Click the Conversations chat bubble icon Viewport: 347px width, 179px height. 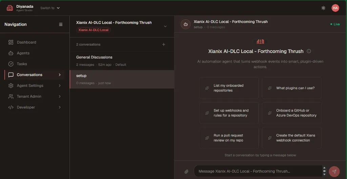coord(11,75)
